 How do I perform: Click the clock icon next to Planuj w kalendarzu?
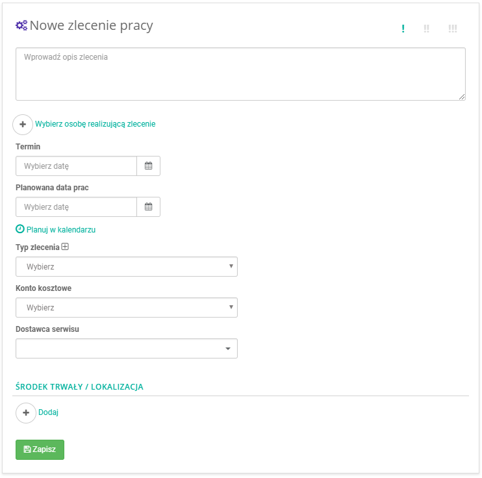coord(20,229)
